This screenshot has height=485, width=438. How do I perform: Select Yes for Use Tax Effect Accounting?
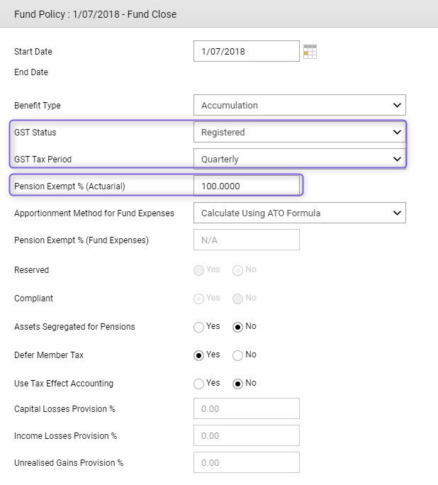[198, 384]
